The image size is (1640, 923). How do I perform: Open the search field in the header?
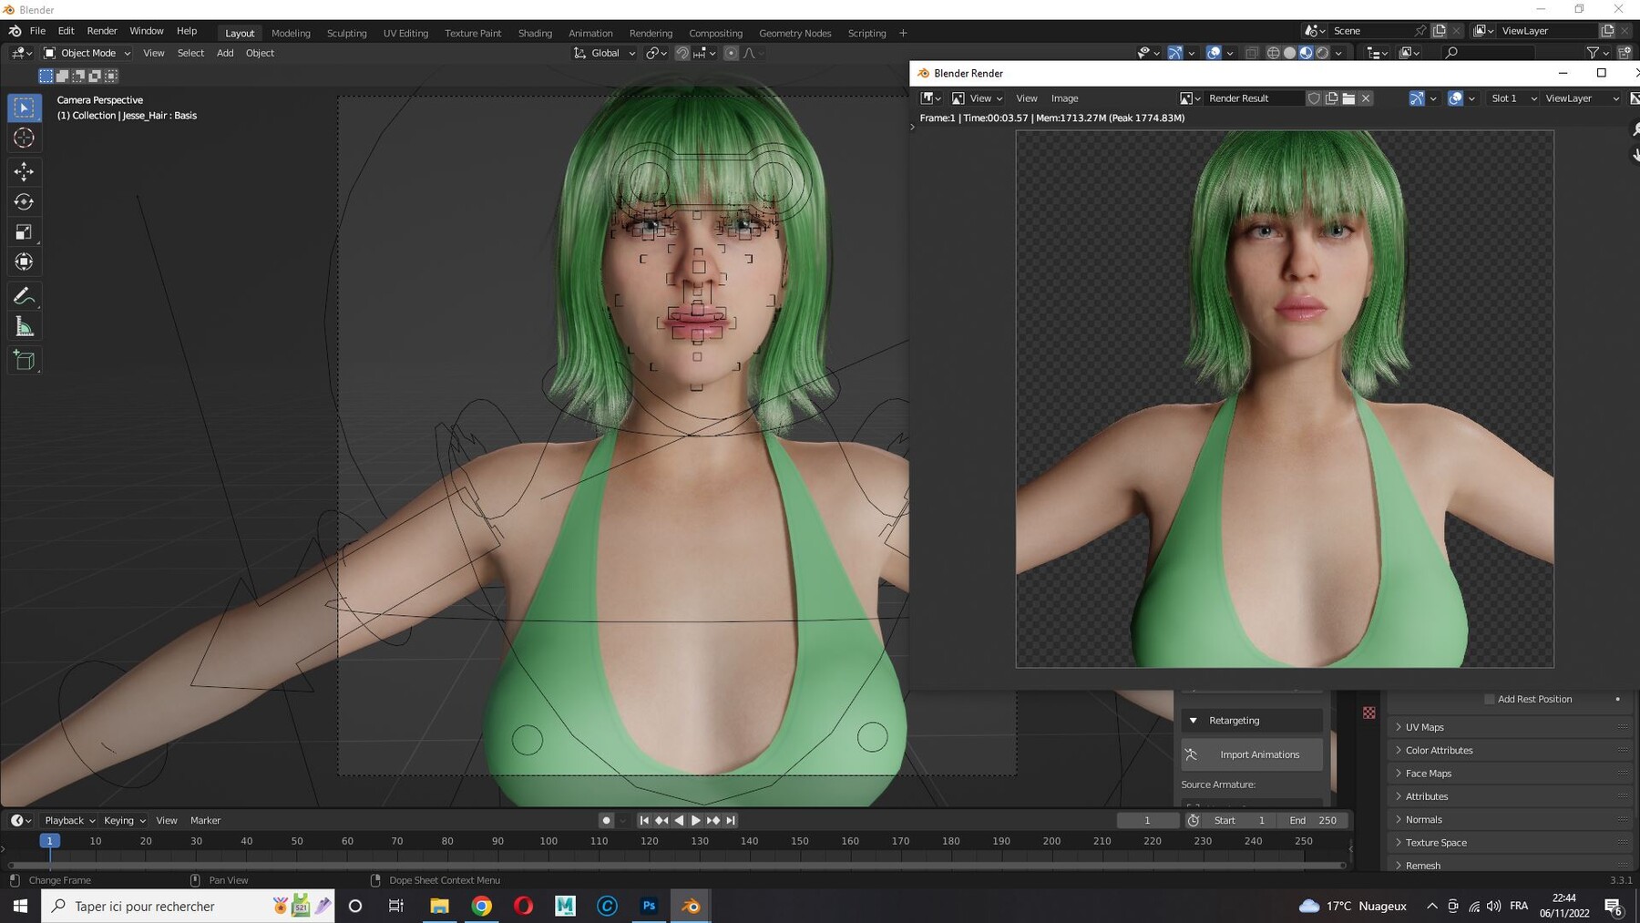(x=1451, y=52)
